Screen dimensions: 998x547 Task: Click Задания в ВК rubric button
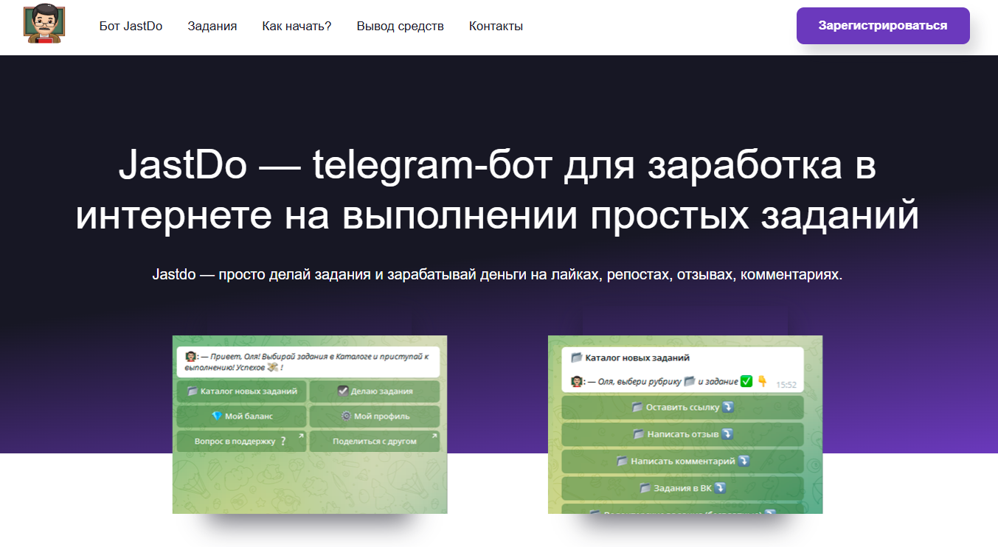pyautogui.click(x=683, y=488)
